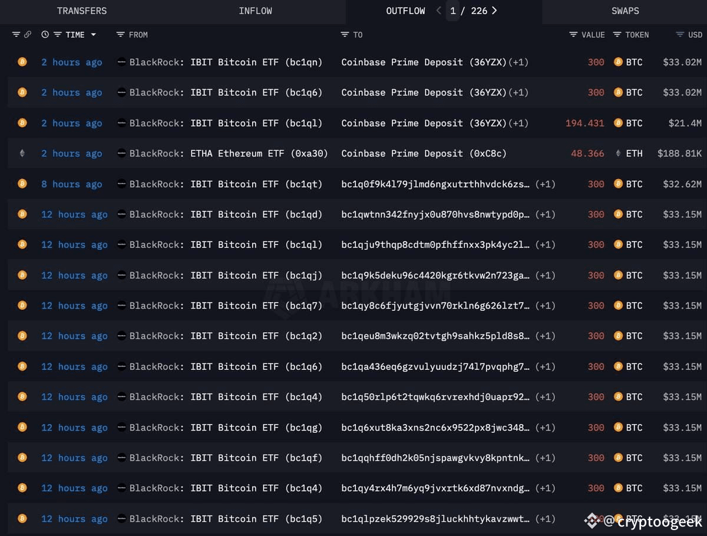This screenshot has width=707, height=536.
Task: Click the $32.62M USD amount
Action: 682,184
